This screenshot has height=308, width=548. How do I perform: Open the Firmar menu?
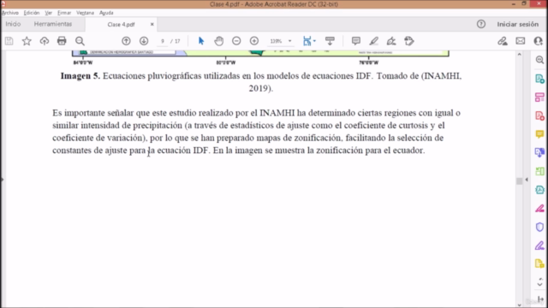[x=64, y=13]
